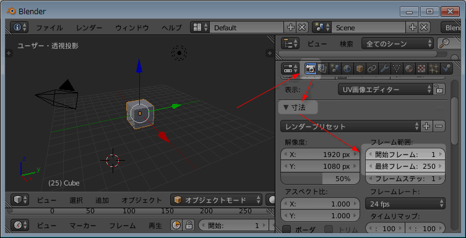
Task: Open the Material properties sphere tab
Action: 409,69
